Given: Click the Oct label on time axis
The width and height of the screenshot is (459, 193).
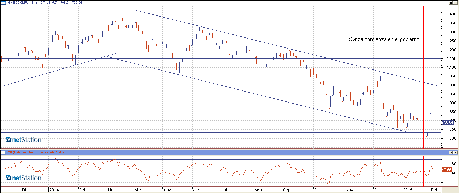Looking at the screenshot, I should pos(317,190).
